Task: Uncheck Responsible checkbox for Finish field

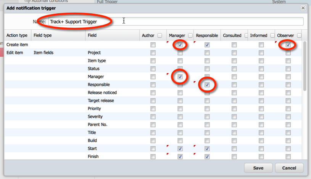Action: coord(207,157)
